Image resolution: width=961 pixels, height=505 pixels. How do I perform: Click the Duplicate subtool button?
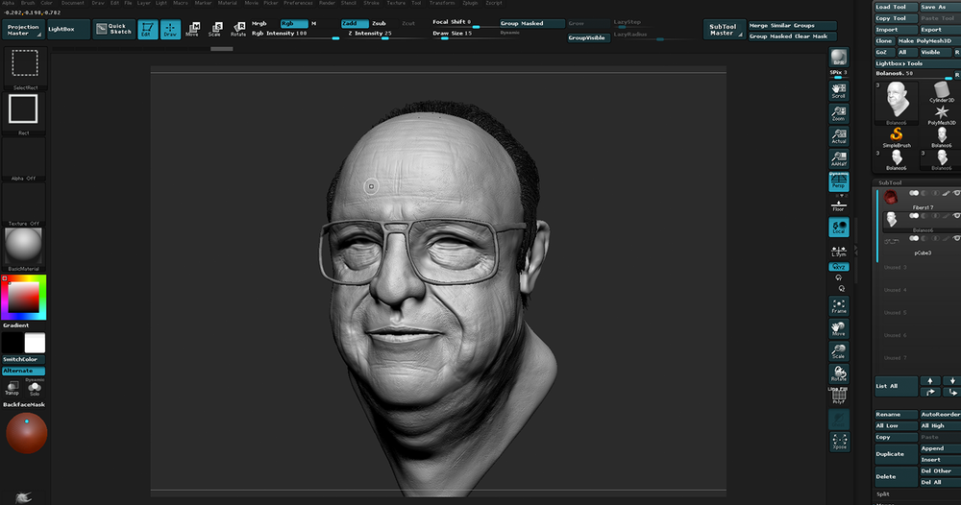(x=896, y=453)
